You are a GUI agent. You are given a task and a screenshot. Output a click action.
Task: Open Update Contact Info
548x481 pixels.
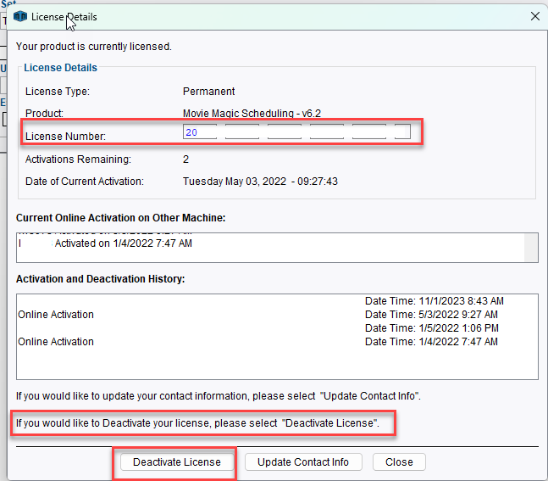(x=303, y=462)
